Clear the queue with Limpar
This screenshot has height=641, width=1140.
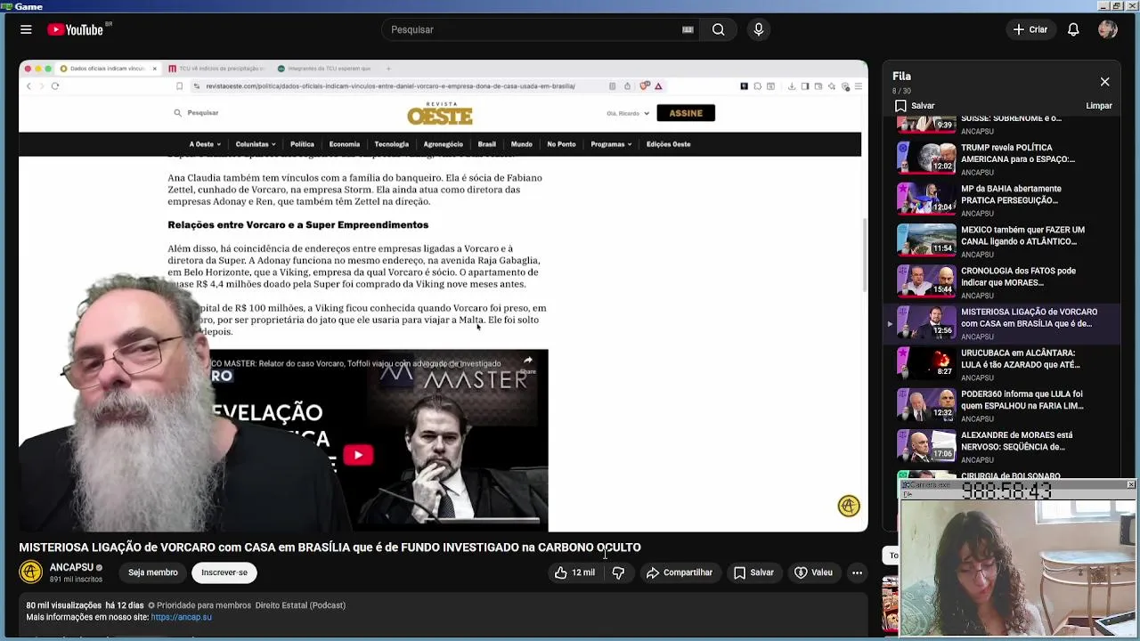pyautogui.click(x=1099, y=105)
